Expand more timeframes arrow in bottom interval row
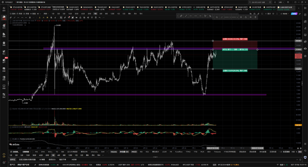308x167 pixels. [103, 155]
